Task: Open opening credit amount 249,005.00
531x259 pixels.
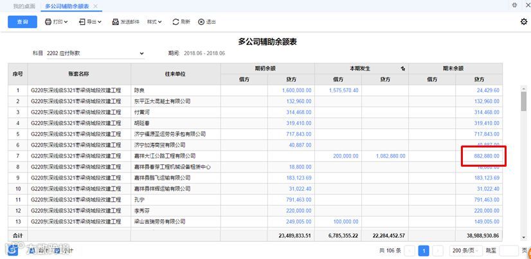Action: tap(299, 222)
